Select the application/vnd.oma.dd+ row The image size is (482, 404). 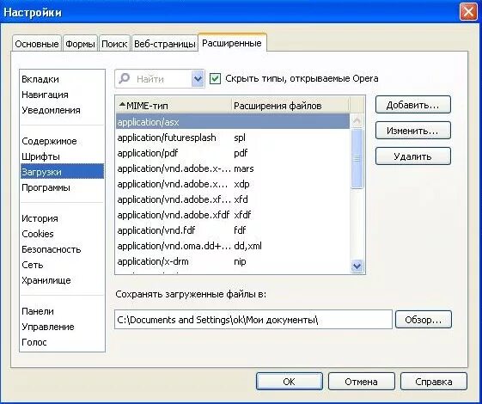(x=233, y=246)
